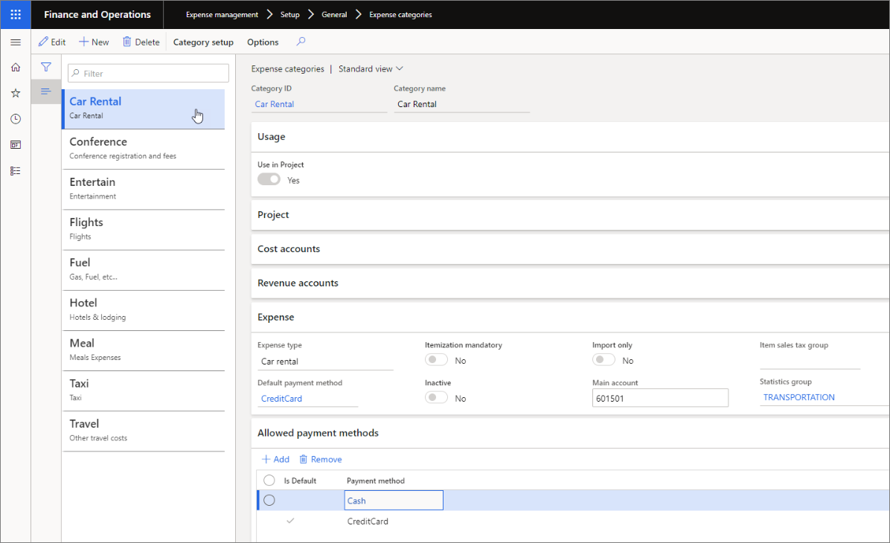Open the TRANSPORTATION statistics group link
This screenshot has height=543, width=890.
coord(798,397)
